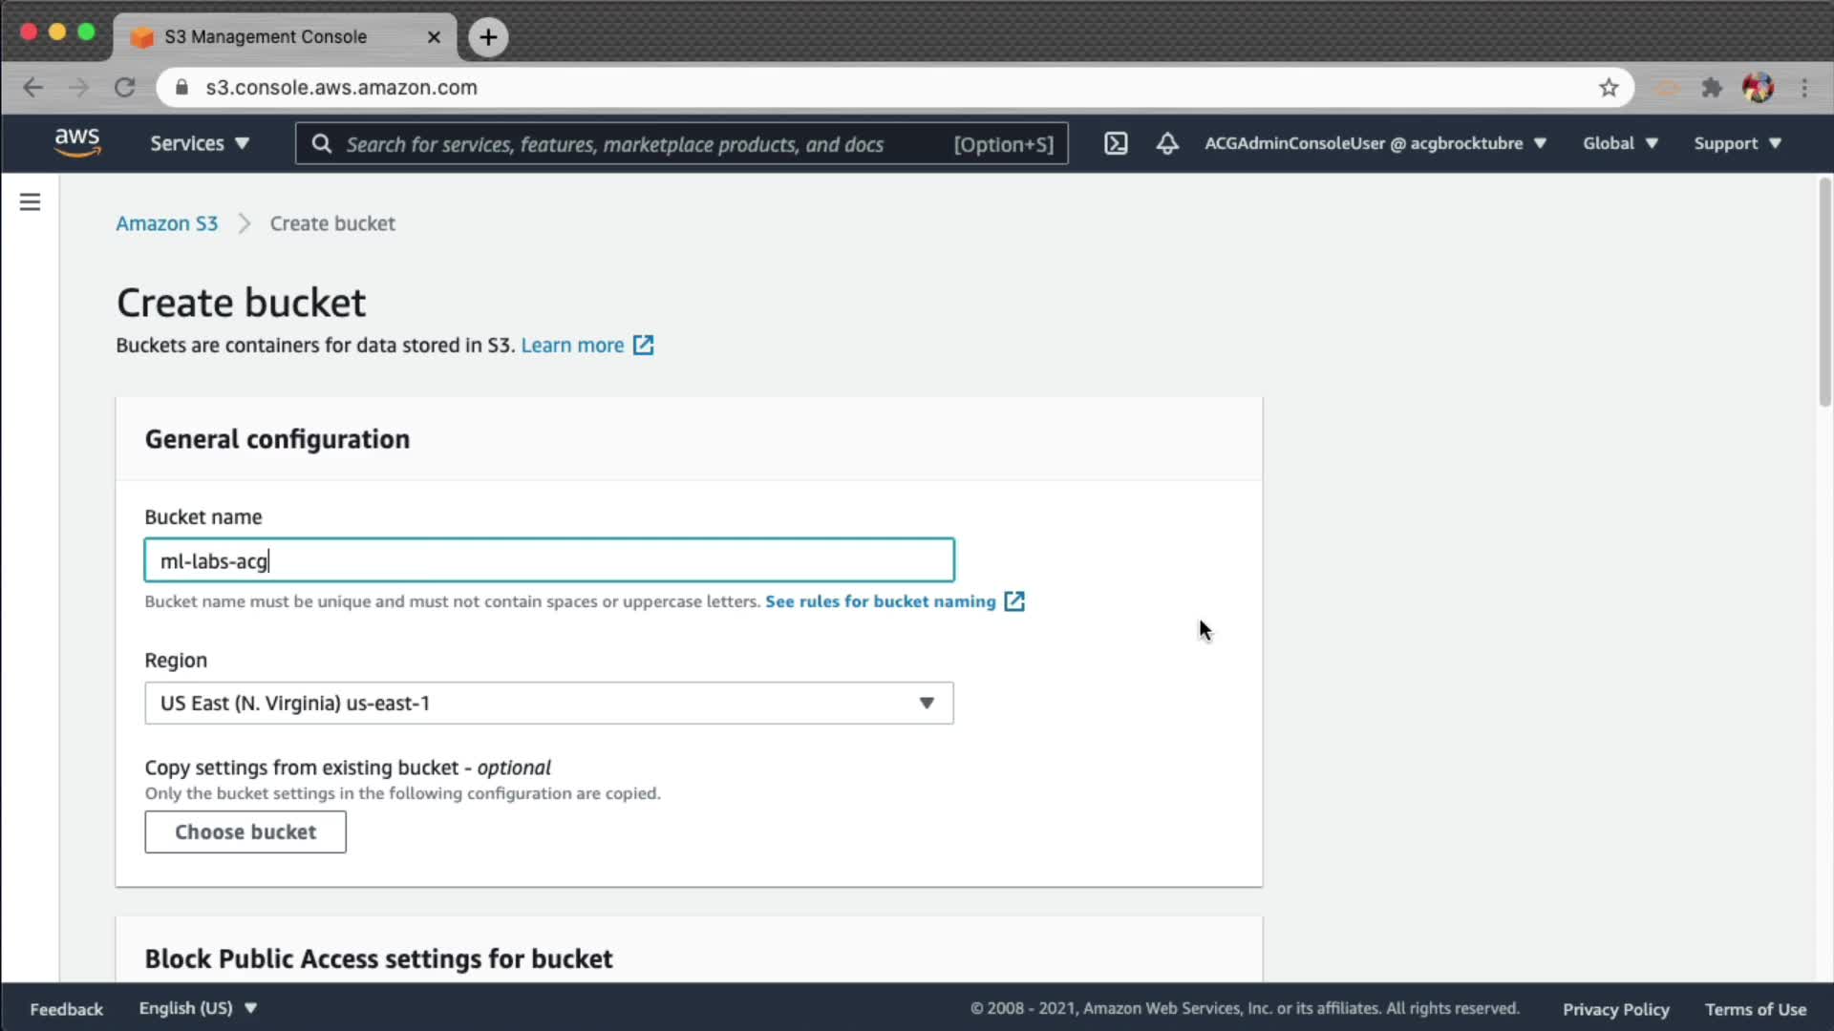Reload the page
The width and height of the screenshot is (1834, 1031).
tap(125, 88)
